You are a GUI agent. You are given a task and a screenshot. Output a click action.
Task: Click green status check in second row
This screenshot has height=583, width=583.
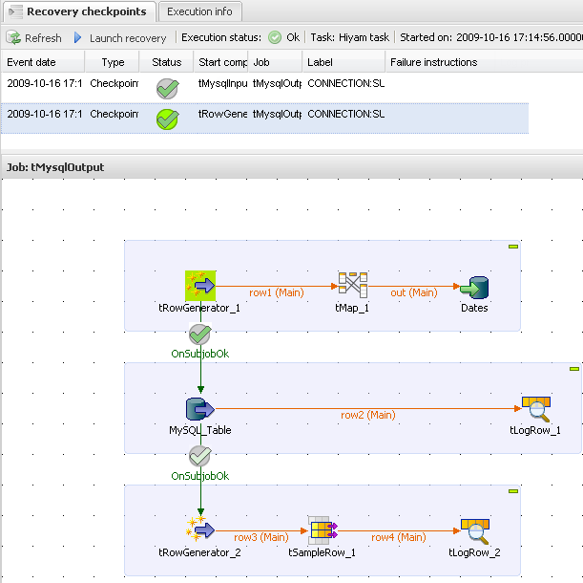pos(167,119)
